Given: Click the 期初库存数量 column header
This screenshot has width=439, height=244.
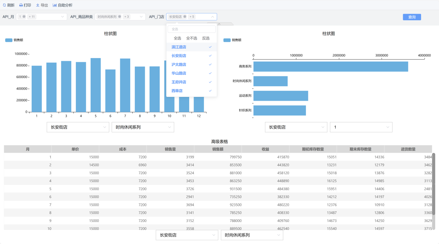Looking at the screenshot, I should click(313, 149).
